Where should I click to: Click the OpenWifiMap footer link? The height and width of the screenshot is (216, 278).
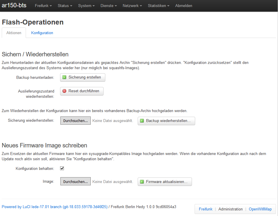pyautogui.click(x=260, y=209)
